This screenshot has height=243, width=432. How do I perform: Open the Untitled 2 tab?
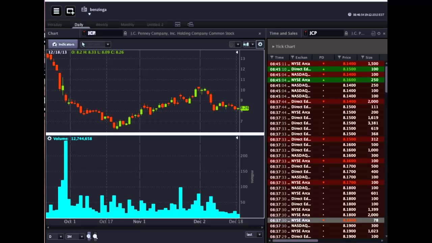155,25
